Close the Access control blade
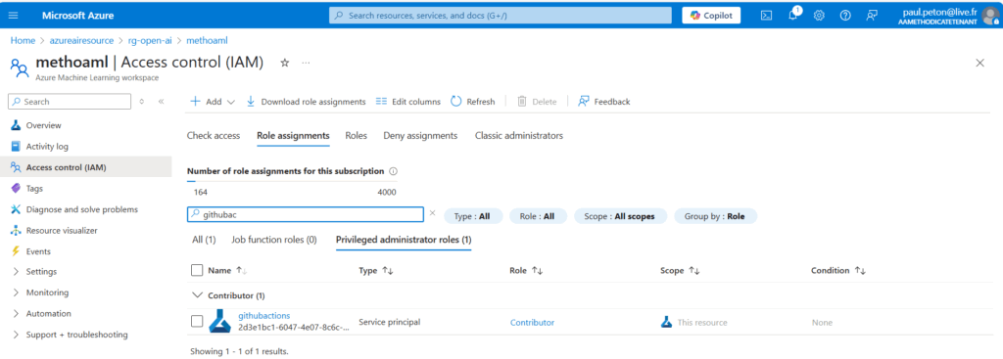 pos(979,63)
